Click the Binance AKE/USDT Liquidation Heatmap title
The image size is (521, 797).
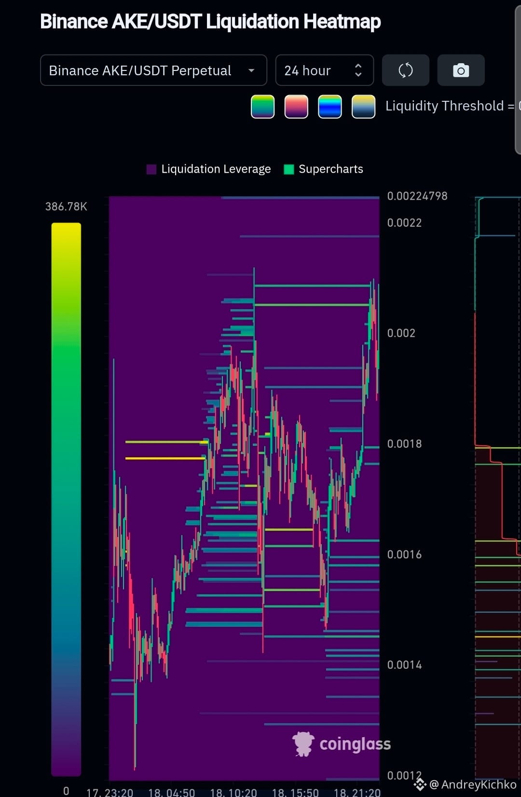(210, 22)
